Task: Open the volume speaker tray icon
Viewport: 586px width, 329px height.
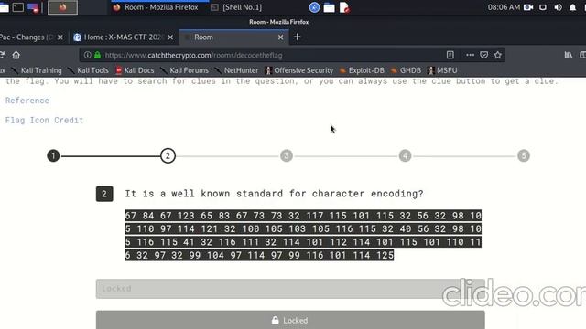Action: point(558,7)
